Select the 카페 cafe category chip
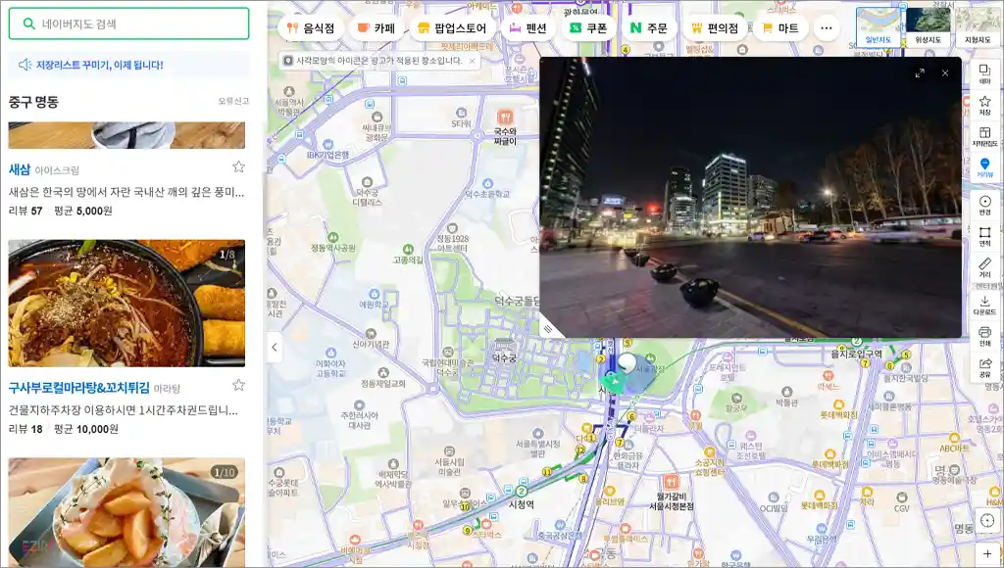The image size is (1004, 568). click(376, 28)
